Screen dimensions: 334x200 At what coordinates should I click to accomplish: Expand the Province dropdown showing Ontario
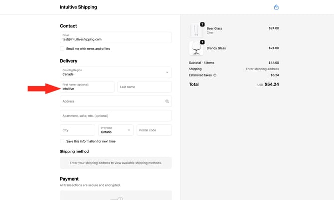coord(116,130)
